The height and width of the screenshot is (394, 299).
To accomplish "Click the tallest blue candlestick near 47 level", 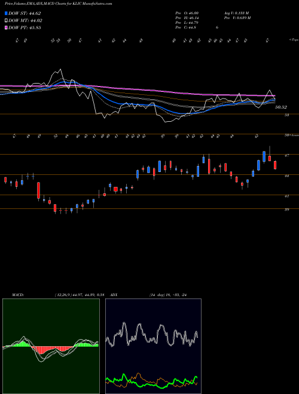I will (x=264, y=157).
